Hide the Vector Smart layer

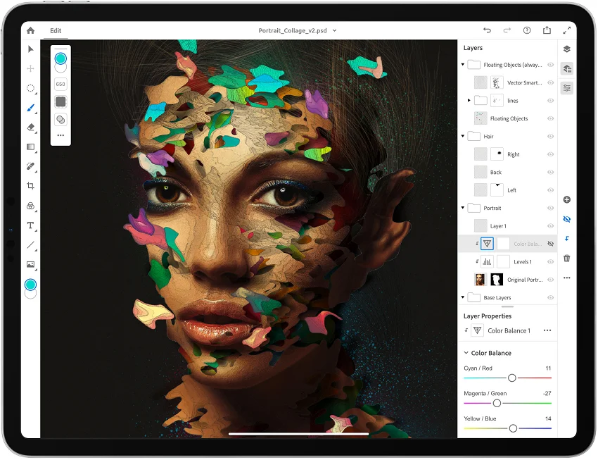pyautogui.click(x=550, y=82)
